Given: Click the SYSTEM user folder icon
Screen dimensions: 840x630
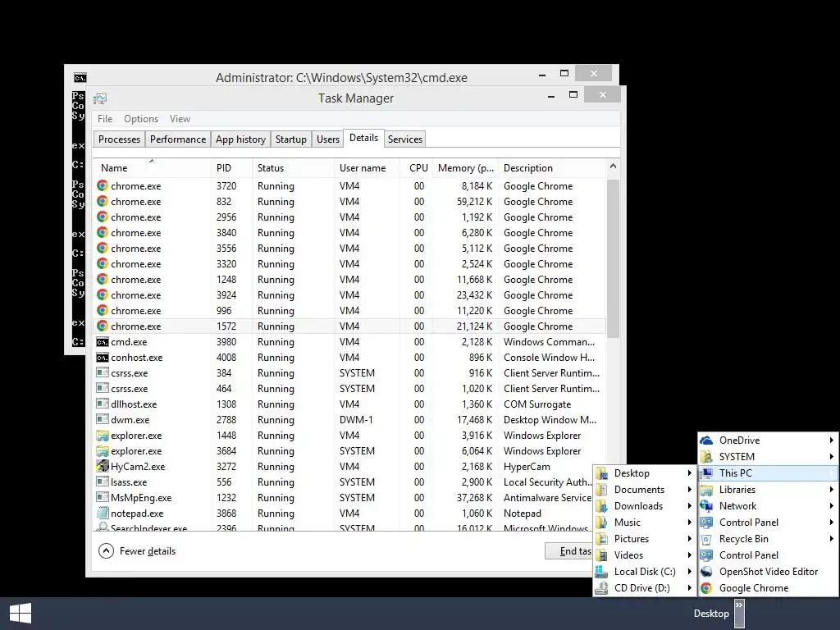Looking at the screenshot, I should click(x=706, y=457).
